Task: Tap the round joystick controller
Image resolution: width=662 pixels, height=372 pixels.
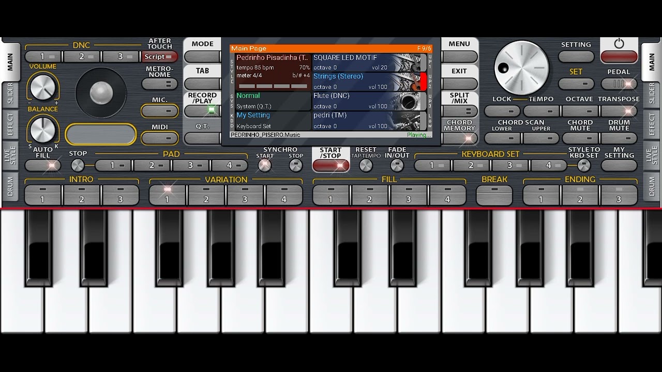Action: click(101, 93)
